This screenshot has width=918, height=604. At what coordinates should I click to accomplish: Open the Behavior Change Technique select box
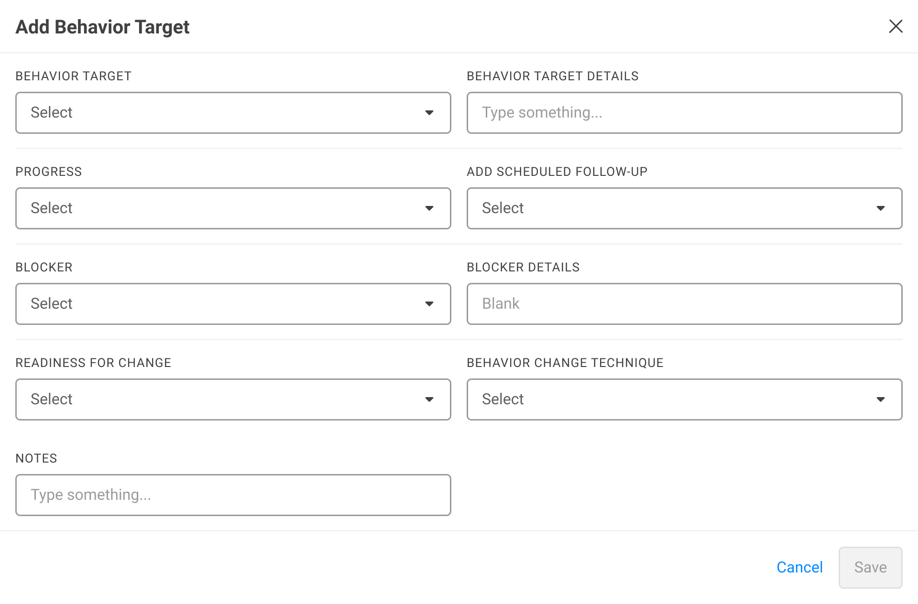click(669, 399)
